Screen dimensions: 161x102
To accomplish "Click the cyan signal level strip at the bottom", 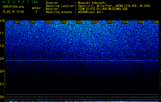I will 82,101.
